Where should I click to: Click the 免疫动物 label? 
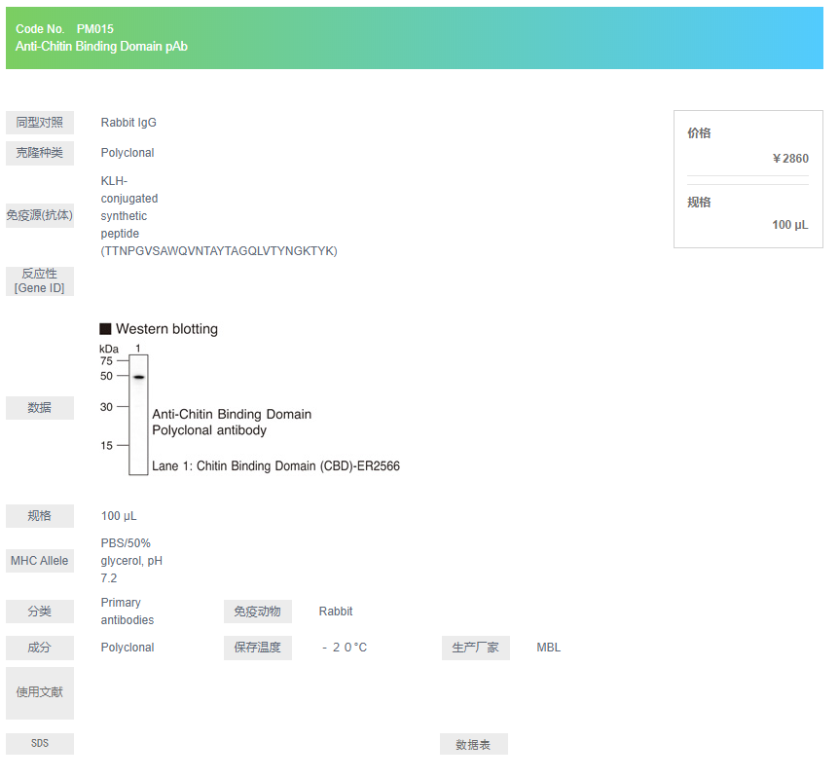coord(257,612)
